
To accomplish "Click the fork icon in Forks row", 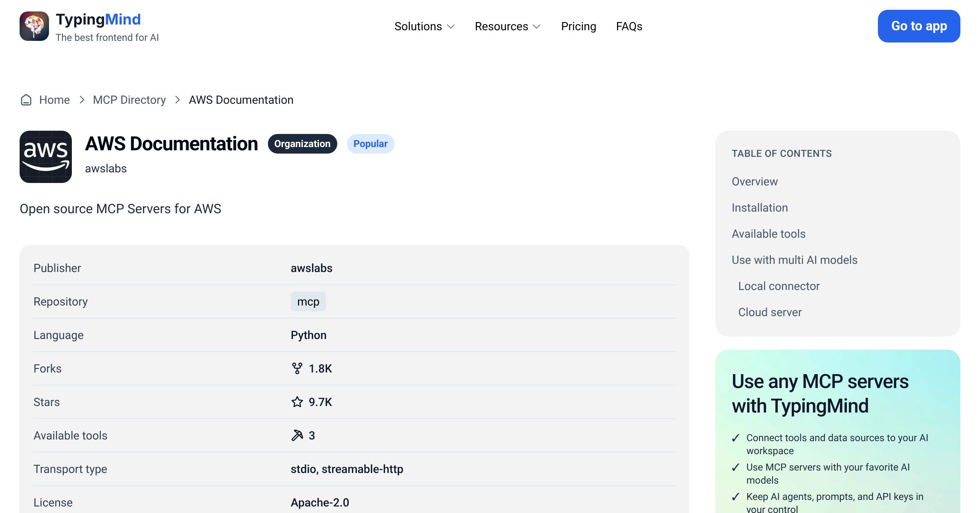I will click(x=297, y=368).
